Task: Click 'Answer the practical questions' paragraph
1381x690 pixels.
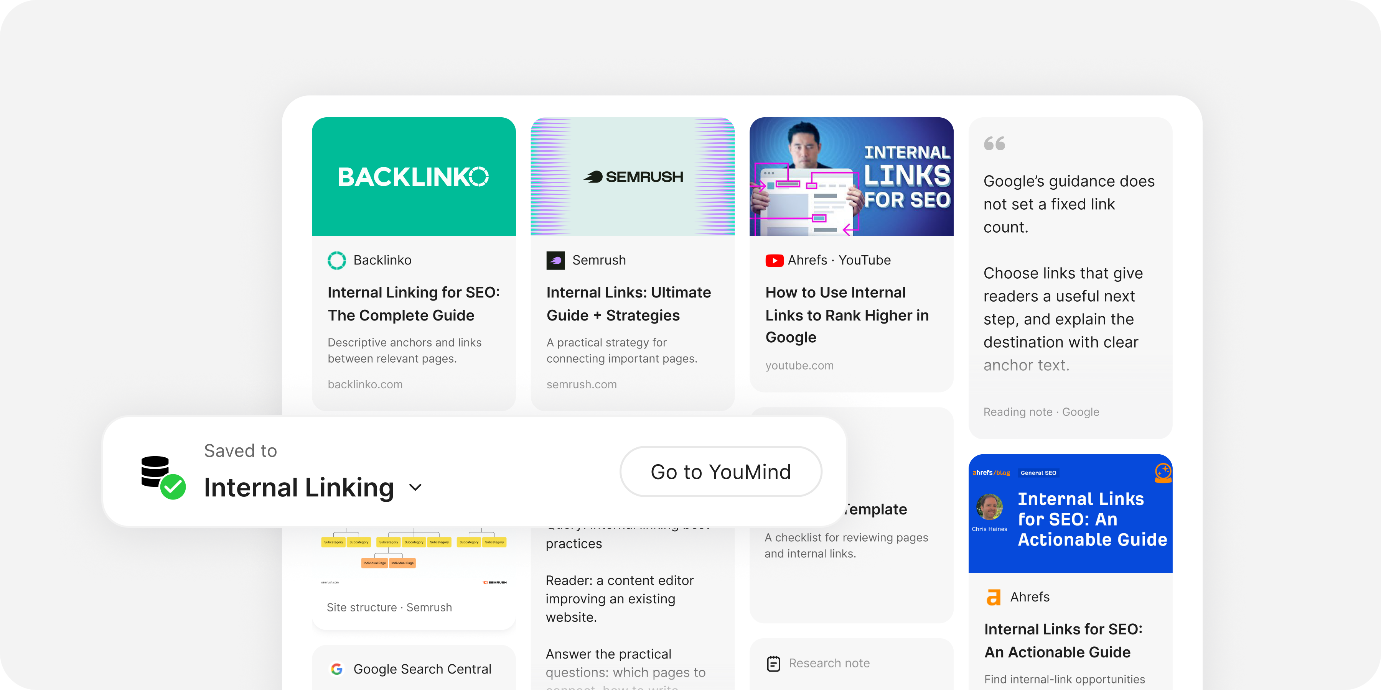Action: point(626,669)
